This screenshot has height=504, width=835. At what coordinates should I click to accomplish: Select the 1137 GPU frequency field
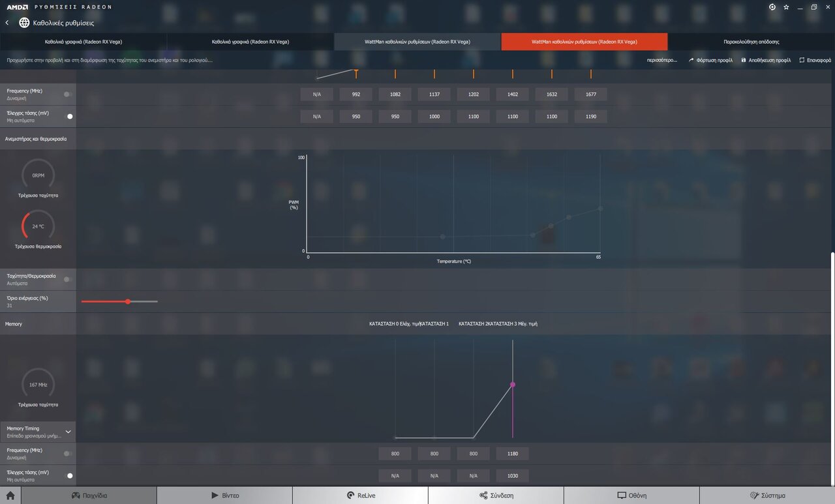(x=434, y=95)
